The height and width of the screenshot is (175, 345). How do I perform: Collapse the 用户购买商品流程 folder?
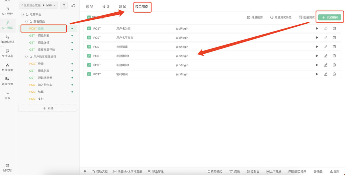[x=26, y=57]
